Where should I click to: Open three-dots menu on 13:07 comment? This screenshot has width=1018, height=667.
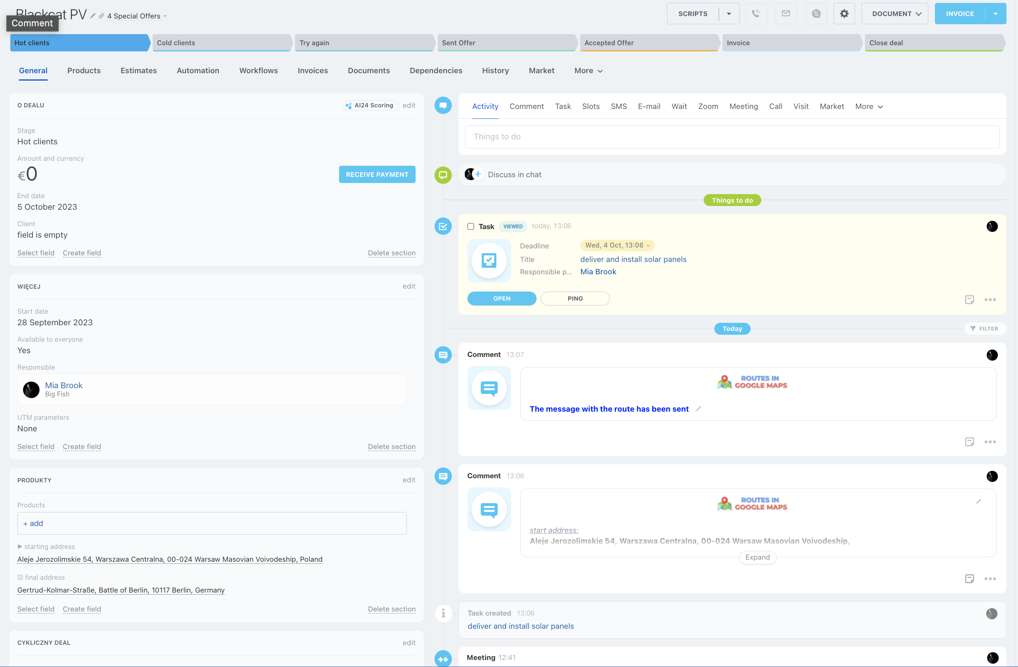[990, 442]
